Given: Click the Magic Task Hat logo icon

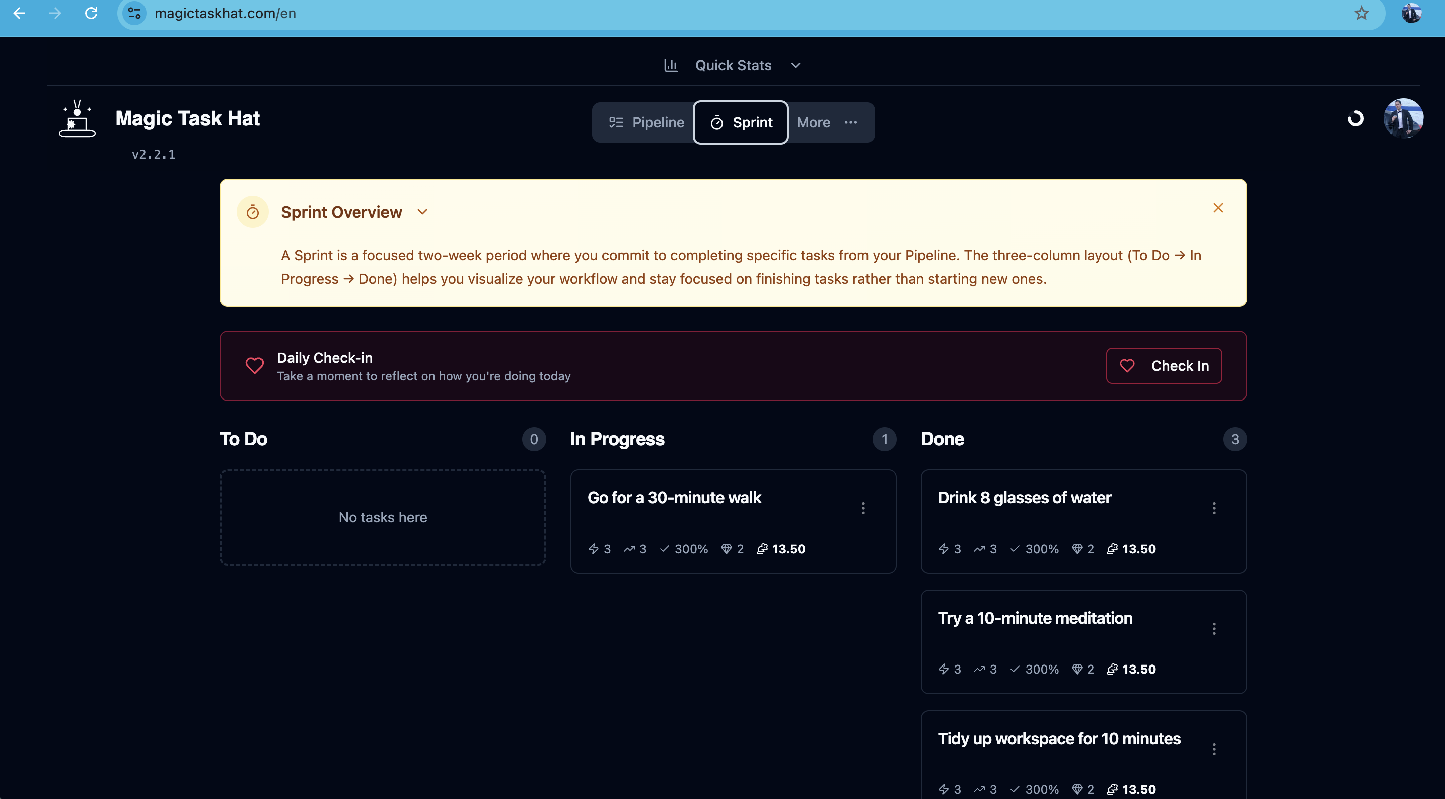Looking at the screenshot, I should pyautogui.click(x=77, y=118).
